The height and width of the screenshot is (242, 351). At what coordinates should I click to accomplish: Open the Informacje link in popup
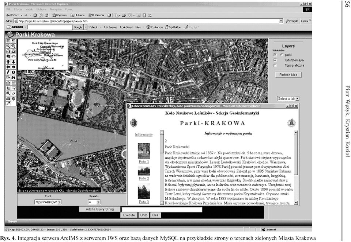pos(144,134)
